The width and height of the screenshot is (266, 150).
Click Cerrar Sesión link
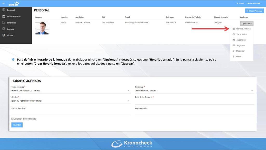pyautogui.click(x=254, y=3)
